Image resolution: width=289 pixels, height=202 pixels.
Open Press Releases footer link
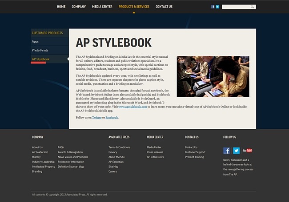pyautogui.click(x=155, y=152)
